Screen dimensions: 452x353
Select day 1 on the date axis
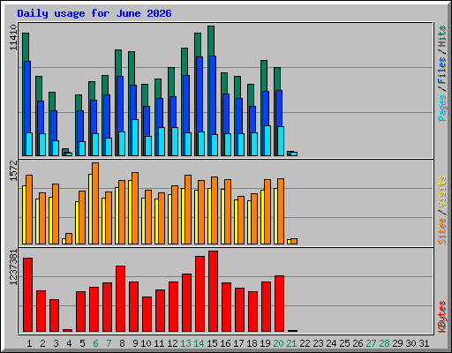tap(29, 343)
